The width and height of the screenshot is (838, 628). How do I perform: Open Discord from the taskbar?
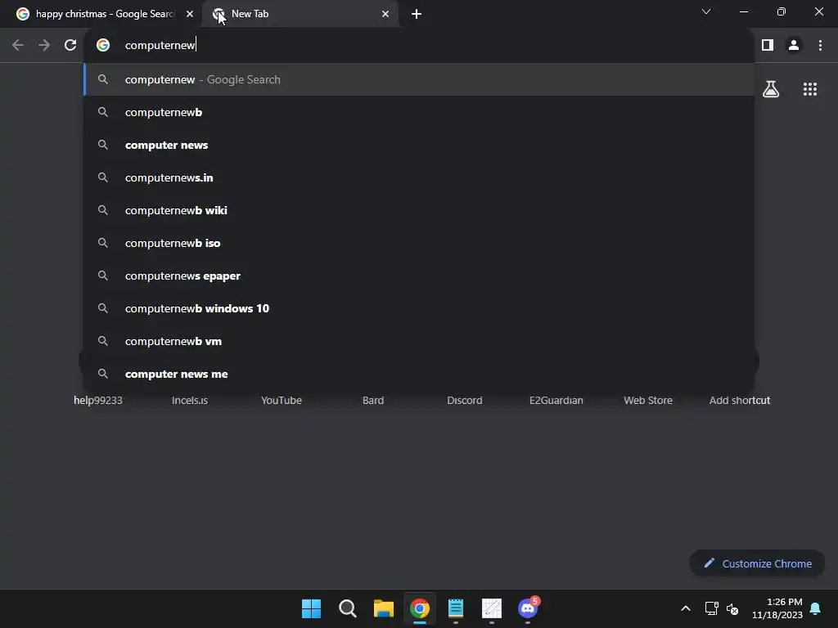point(528,608)
